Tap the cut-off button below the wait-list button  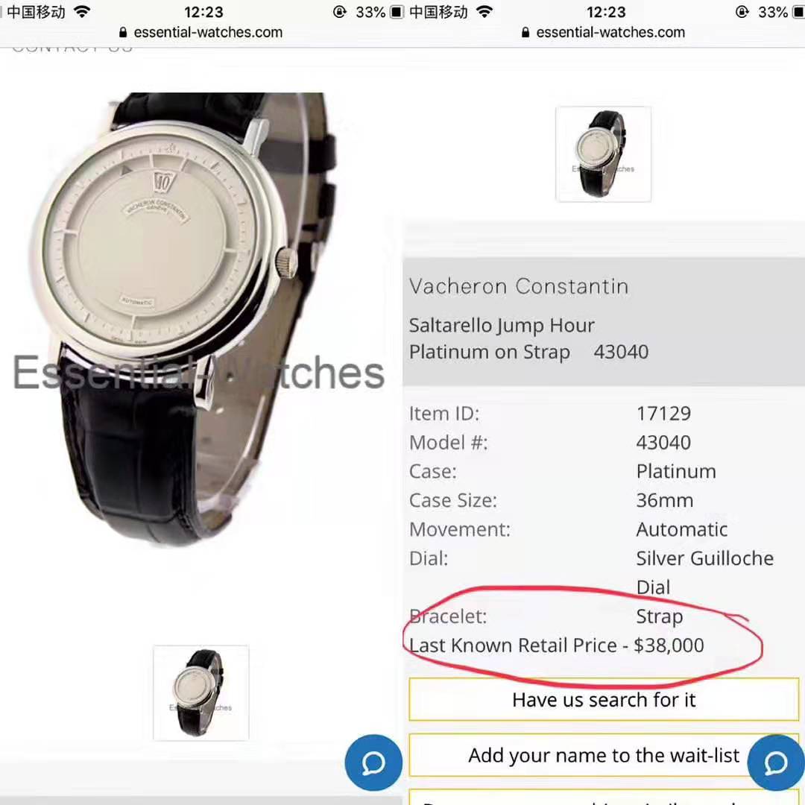point(604,798)
